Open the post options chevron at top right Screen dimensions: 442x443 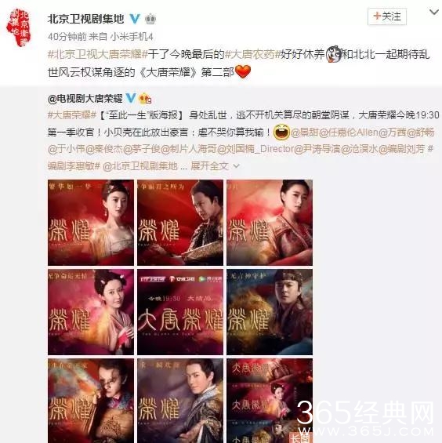click(x=434, y=12)
